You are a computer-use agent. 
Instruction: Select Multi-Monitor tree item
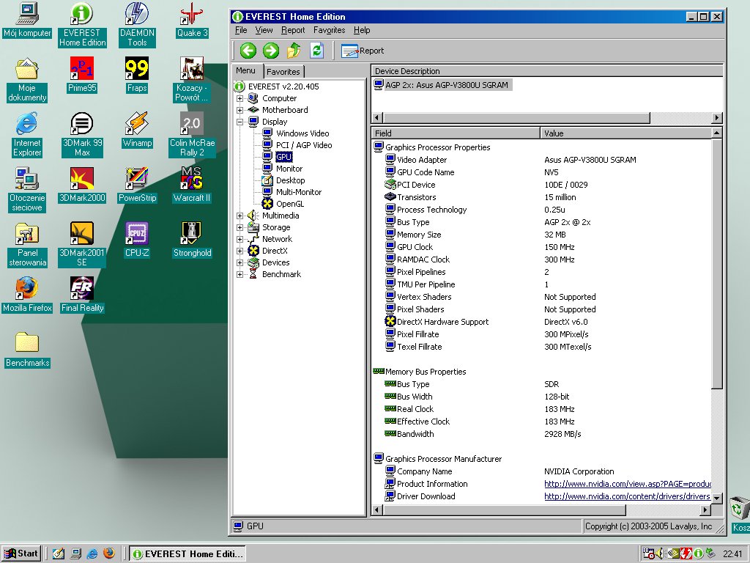pyautogui.click(x=299, y=192)
